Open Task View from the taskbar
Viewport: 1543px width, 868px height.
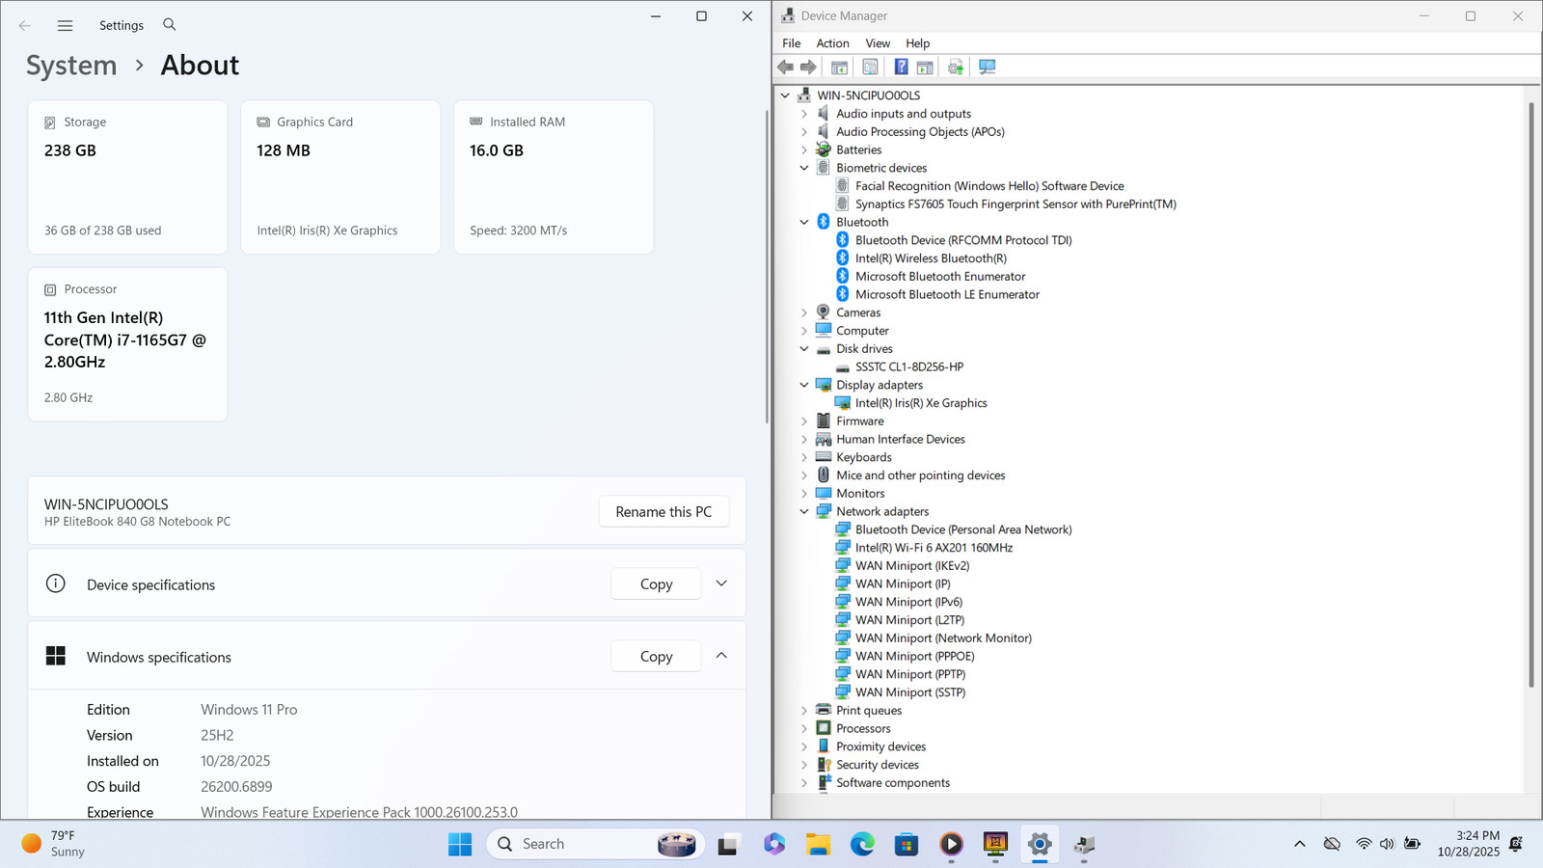coord(728,844)
